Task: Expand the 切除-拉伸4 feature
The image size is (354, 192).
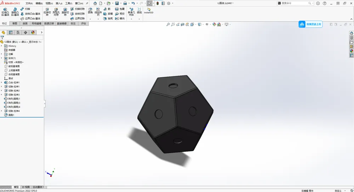Action: (1, 111)
